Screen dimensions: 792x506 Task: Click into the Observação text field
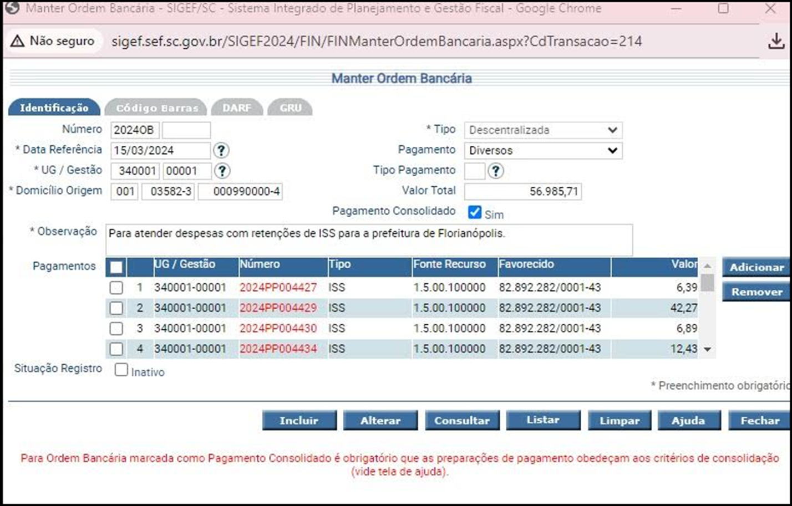click(x=368, y=240)
